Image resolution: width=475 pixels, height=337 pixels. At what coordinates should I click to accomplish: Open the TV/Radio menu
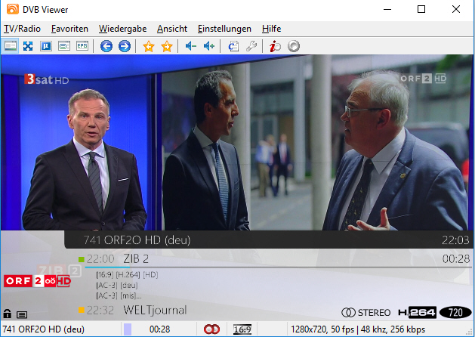click(x=22, y=29)
